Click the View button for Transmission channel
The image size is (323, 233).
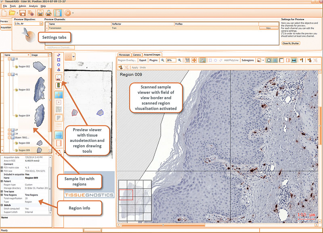click(268, 28)
